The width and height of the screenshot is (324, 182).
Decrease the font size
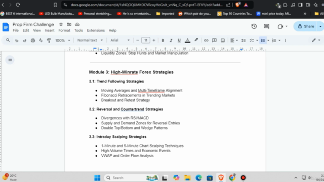(138, 40)
